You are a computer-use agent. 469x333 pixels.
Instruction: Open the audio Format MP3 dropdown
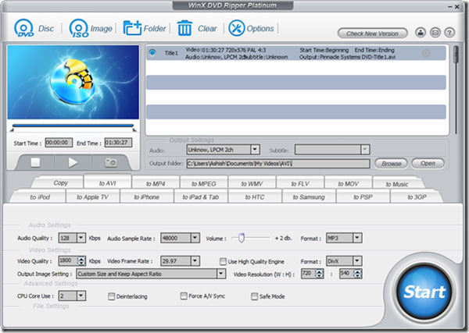357,238
